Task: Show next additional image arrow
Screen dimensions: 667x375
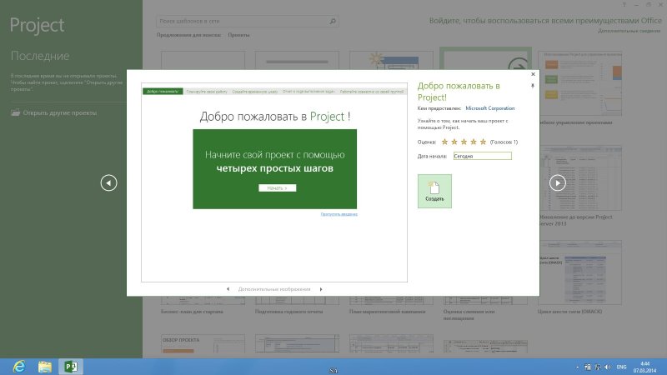Action: 321,289
